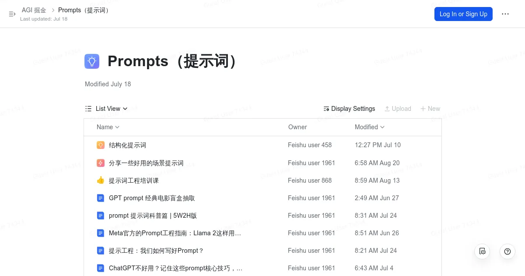The height and width of the screenshot is (276, 525).
Task: Open the 提示词工程培训课 file entry
Action: point(134,180)
